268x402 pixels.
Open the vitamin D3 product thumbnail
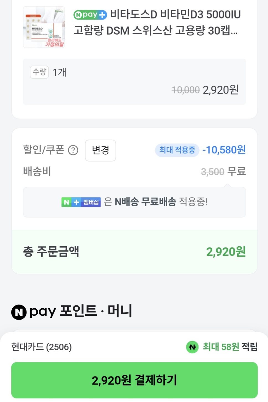(x=44, y=27)
